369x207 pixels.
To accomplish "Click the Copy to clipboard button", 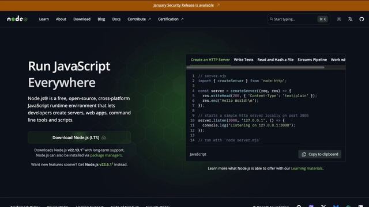I will pos(320,154).
